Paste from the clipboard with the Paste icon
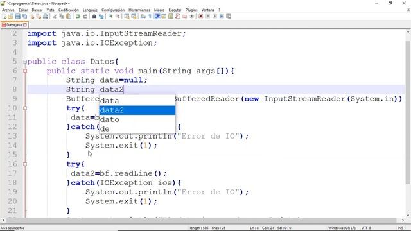The image size is (411, 231). tap(69, 16)
